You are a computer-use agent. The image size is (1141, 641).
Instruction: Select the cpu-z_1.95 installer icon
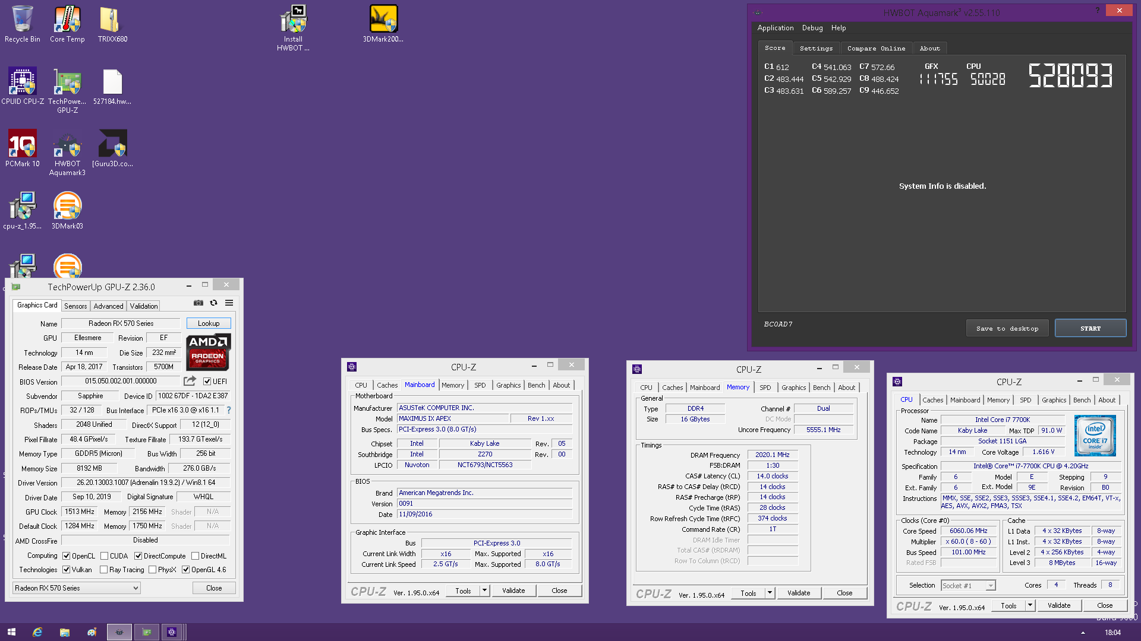pos(23,211)
